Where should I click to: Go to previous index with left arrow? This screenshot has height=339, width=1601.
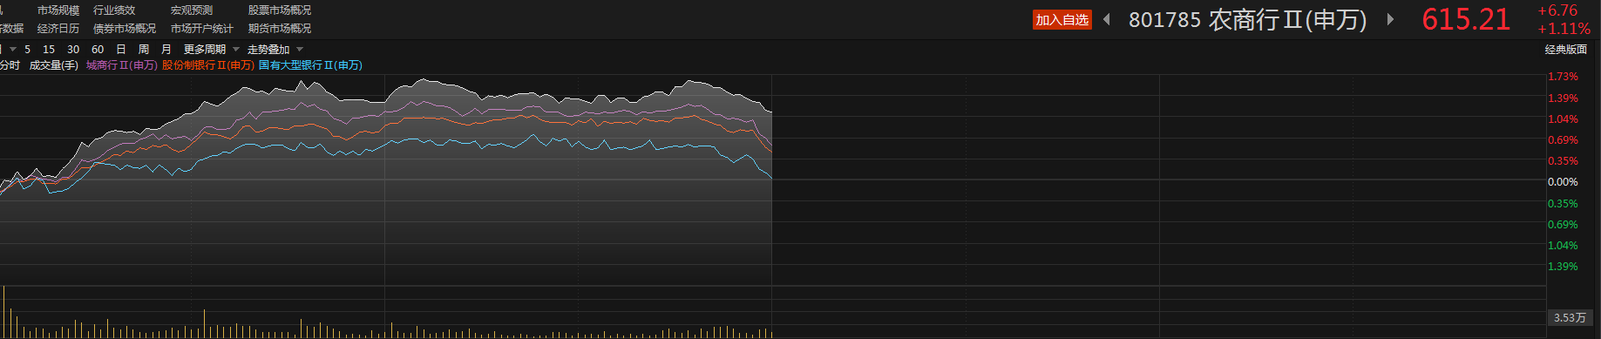pos(1107,19)
